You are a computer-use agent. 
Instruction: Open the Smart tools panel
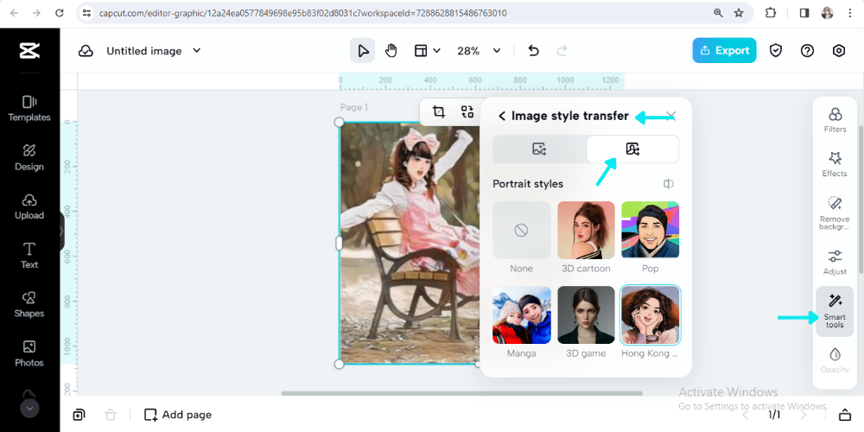pos(835,311)
